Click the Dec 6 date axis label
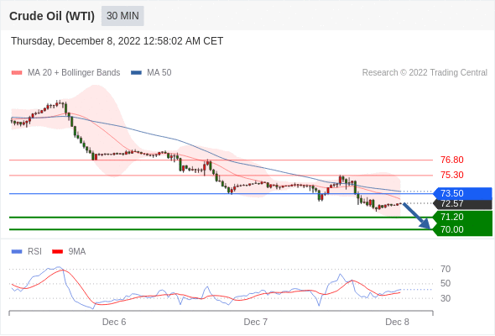The height and width of the screenshot is (336, 495). (x=114, y=322)
